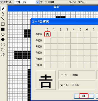Activate the Rectangular Selection tool
The width and height of the screenshot is (98, 101).
click(3, 45)
